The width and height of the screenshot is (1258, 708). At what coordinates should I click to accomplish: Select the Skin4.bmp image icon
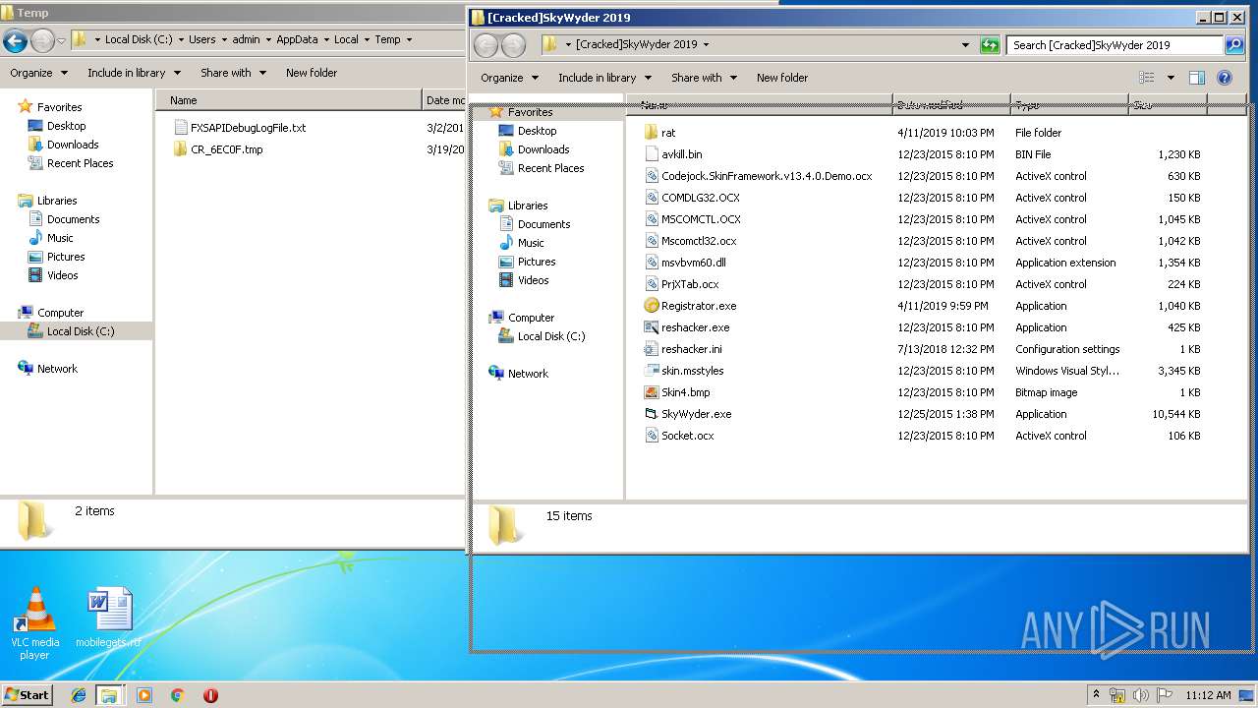click(651, 392)
